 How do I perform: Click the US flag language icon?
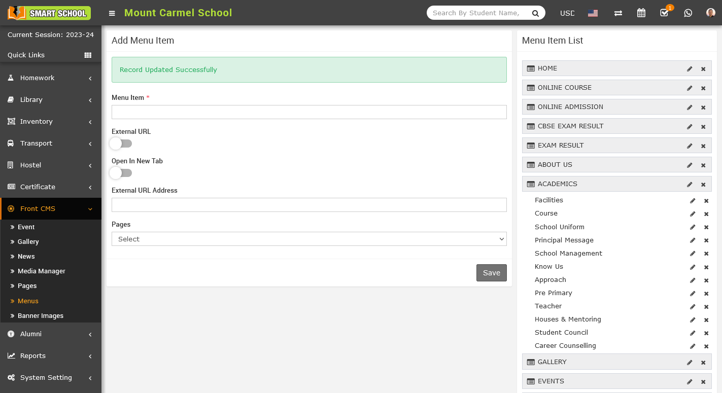point(593,13)
